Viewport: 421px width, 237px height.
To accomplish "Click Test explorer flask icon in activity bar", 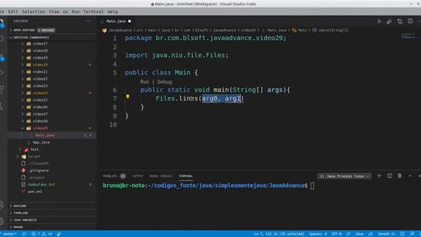I will click(1, 107).
